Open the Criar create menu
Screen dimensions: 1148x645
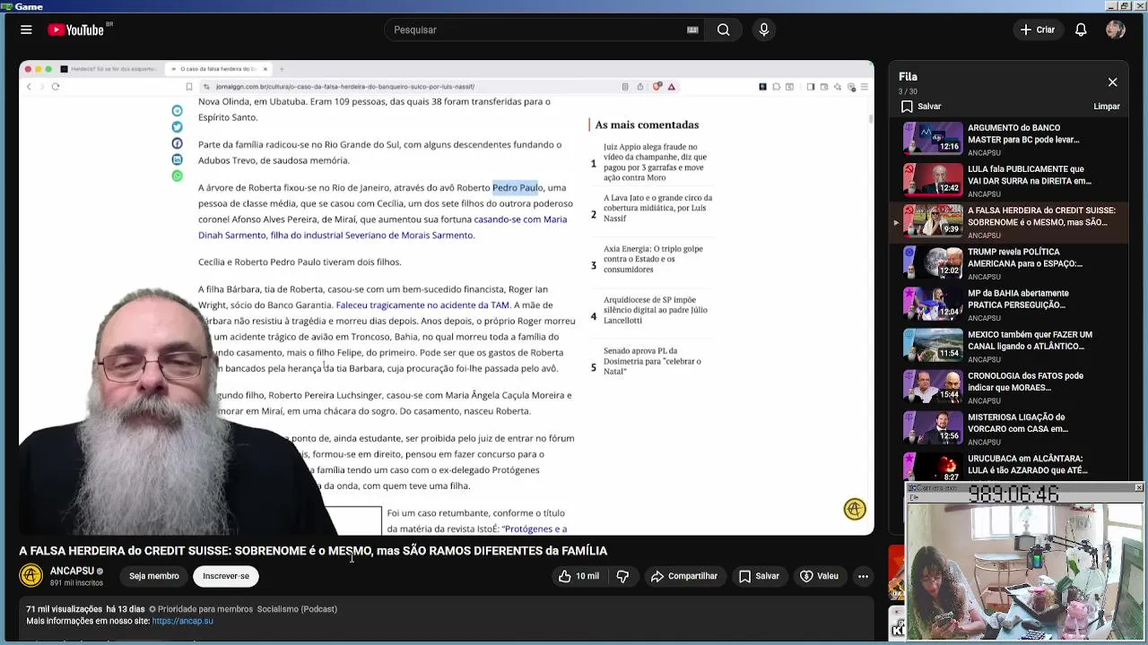[1038, 30]
